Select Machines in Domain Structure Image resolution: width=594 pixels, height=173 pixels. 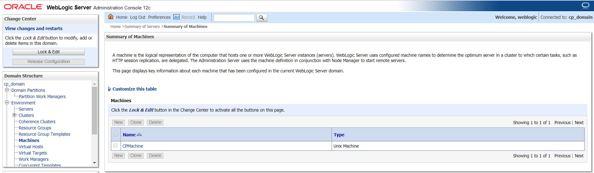29,140
